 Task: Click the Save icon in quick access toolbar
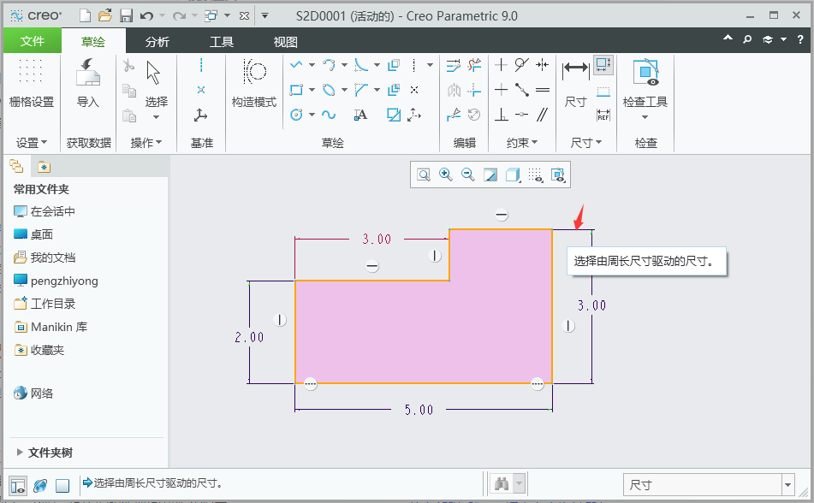click(x=126, y=16)
